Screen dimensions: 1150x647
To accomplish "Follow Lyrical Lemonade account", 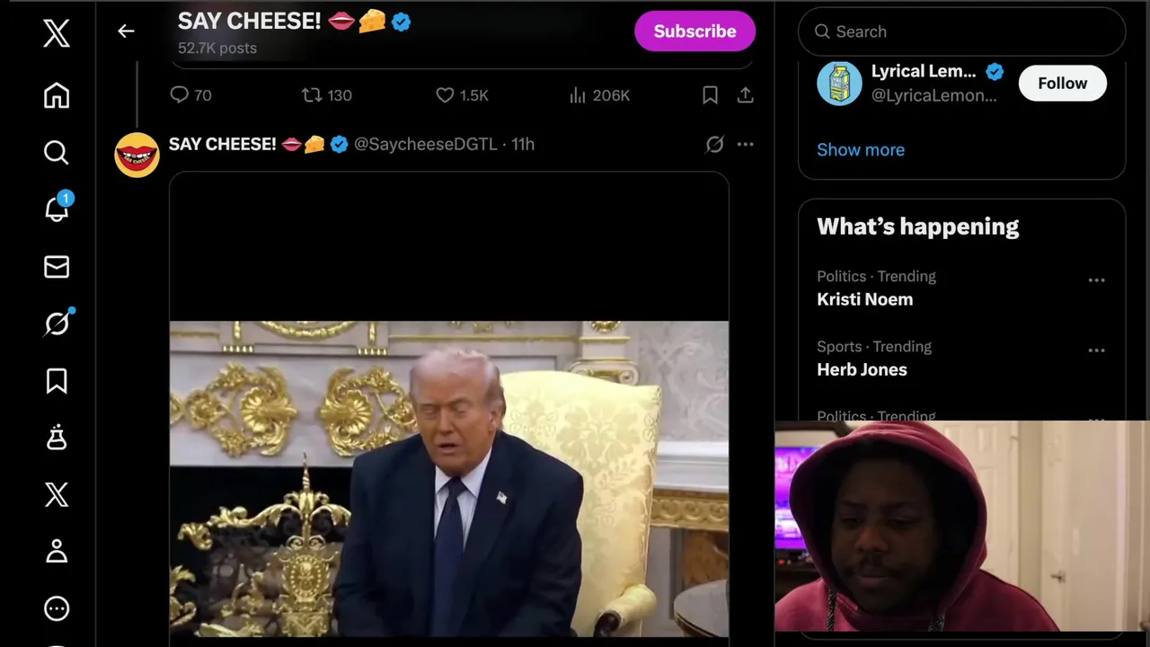I will [x=1062, y=84].
